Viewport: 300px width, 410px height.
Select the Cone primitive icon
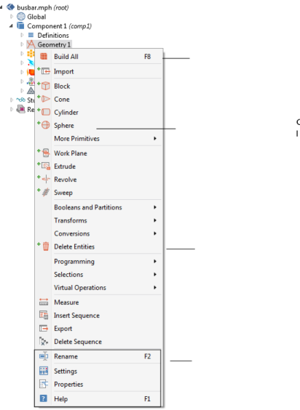(46, 99)
